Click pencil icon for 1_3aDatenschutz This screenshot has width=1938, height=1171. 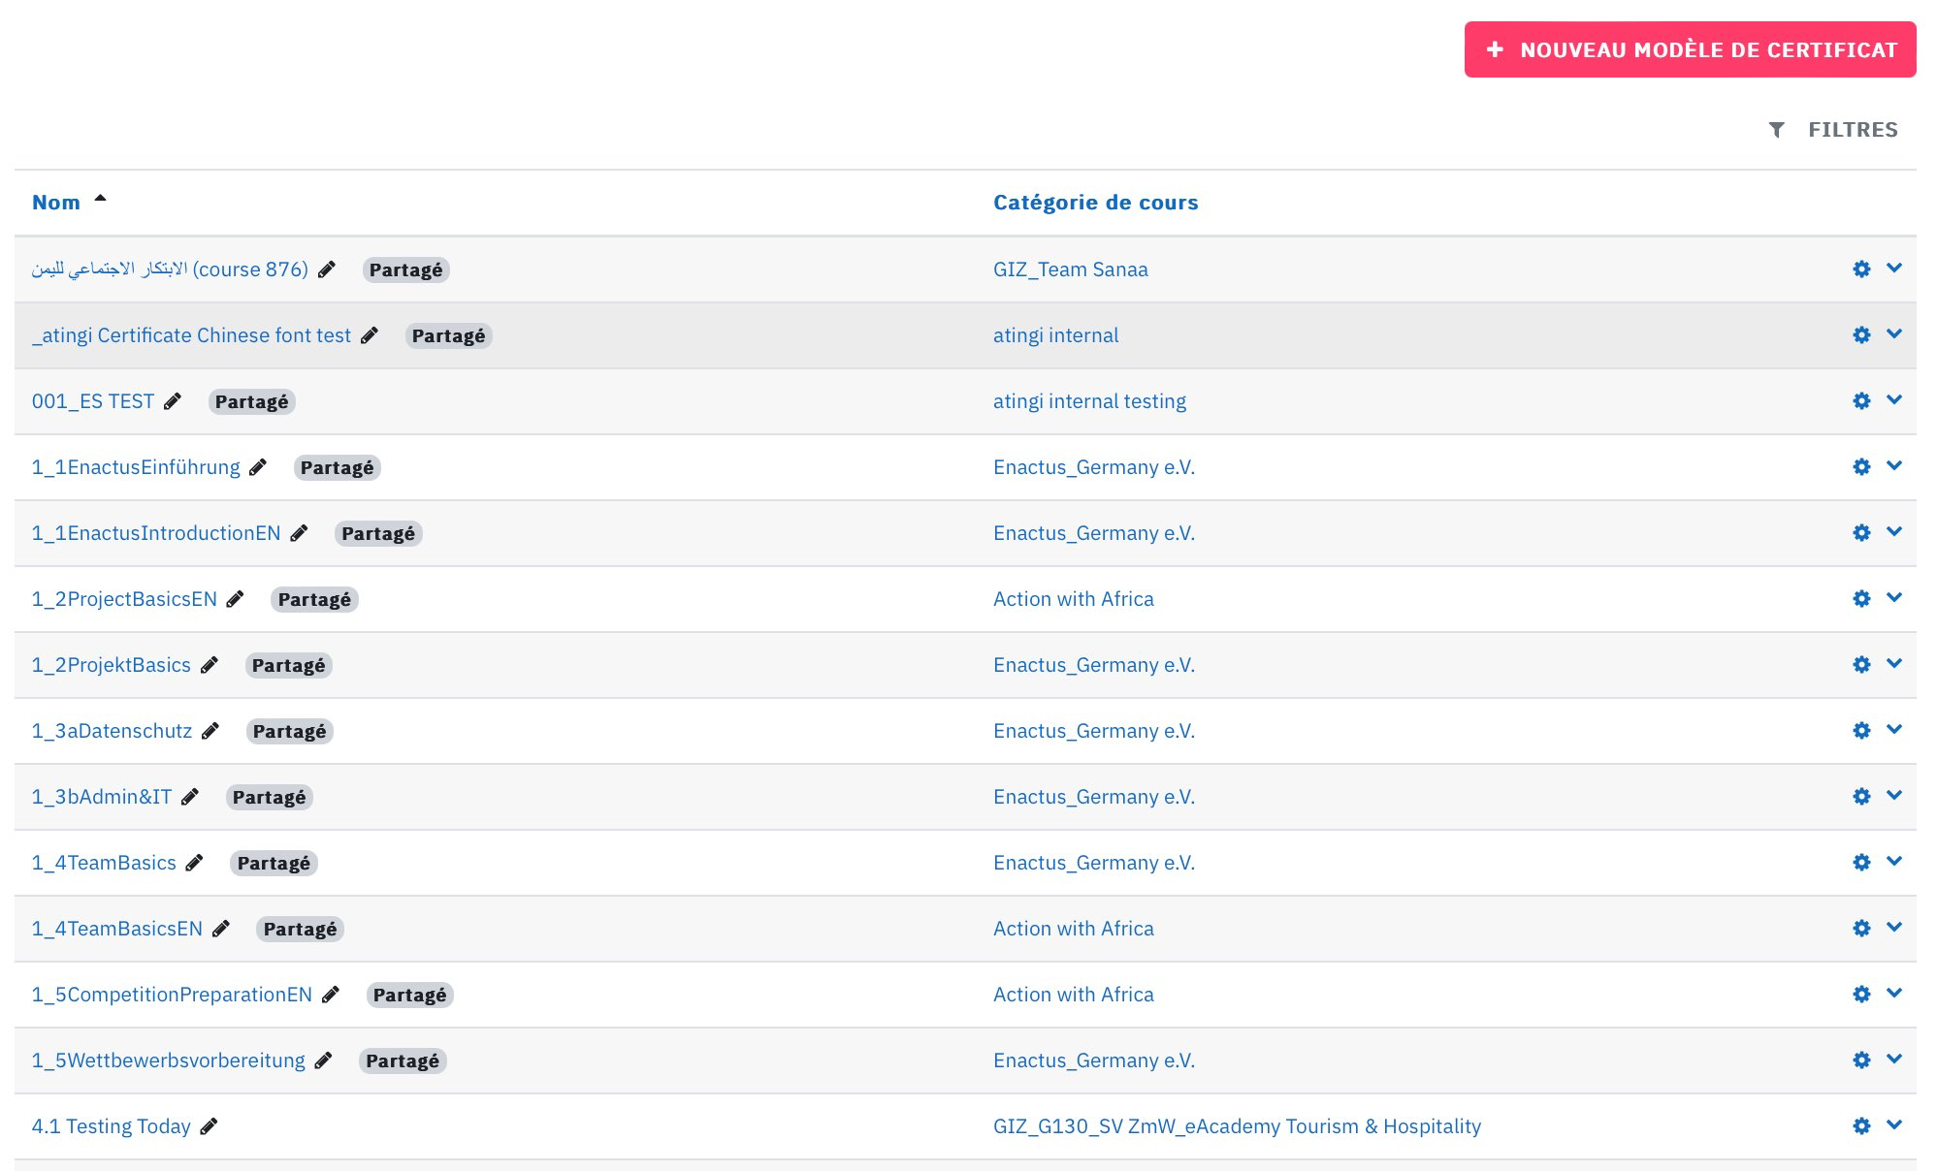(210, 731)
